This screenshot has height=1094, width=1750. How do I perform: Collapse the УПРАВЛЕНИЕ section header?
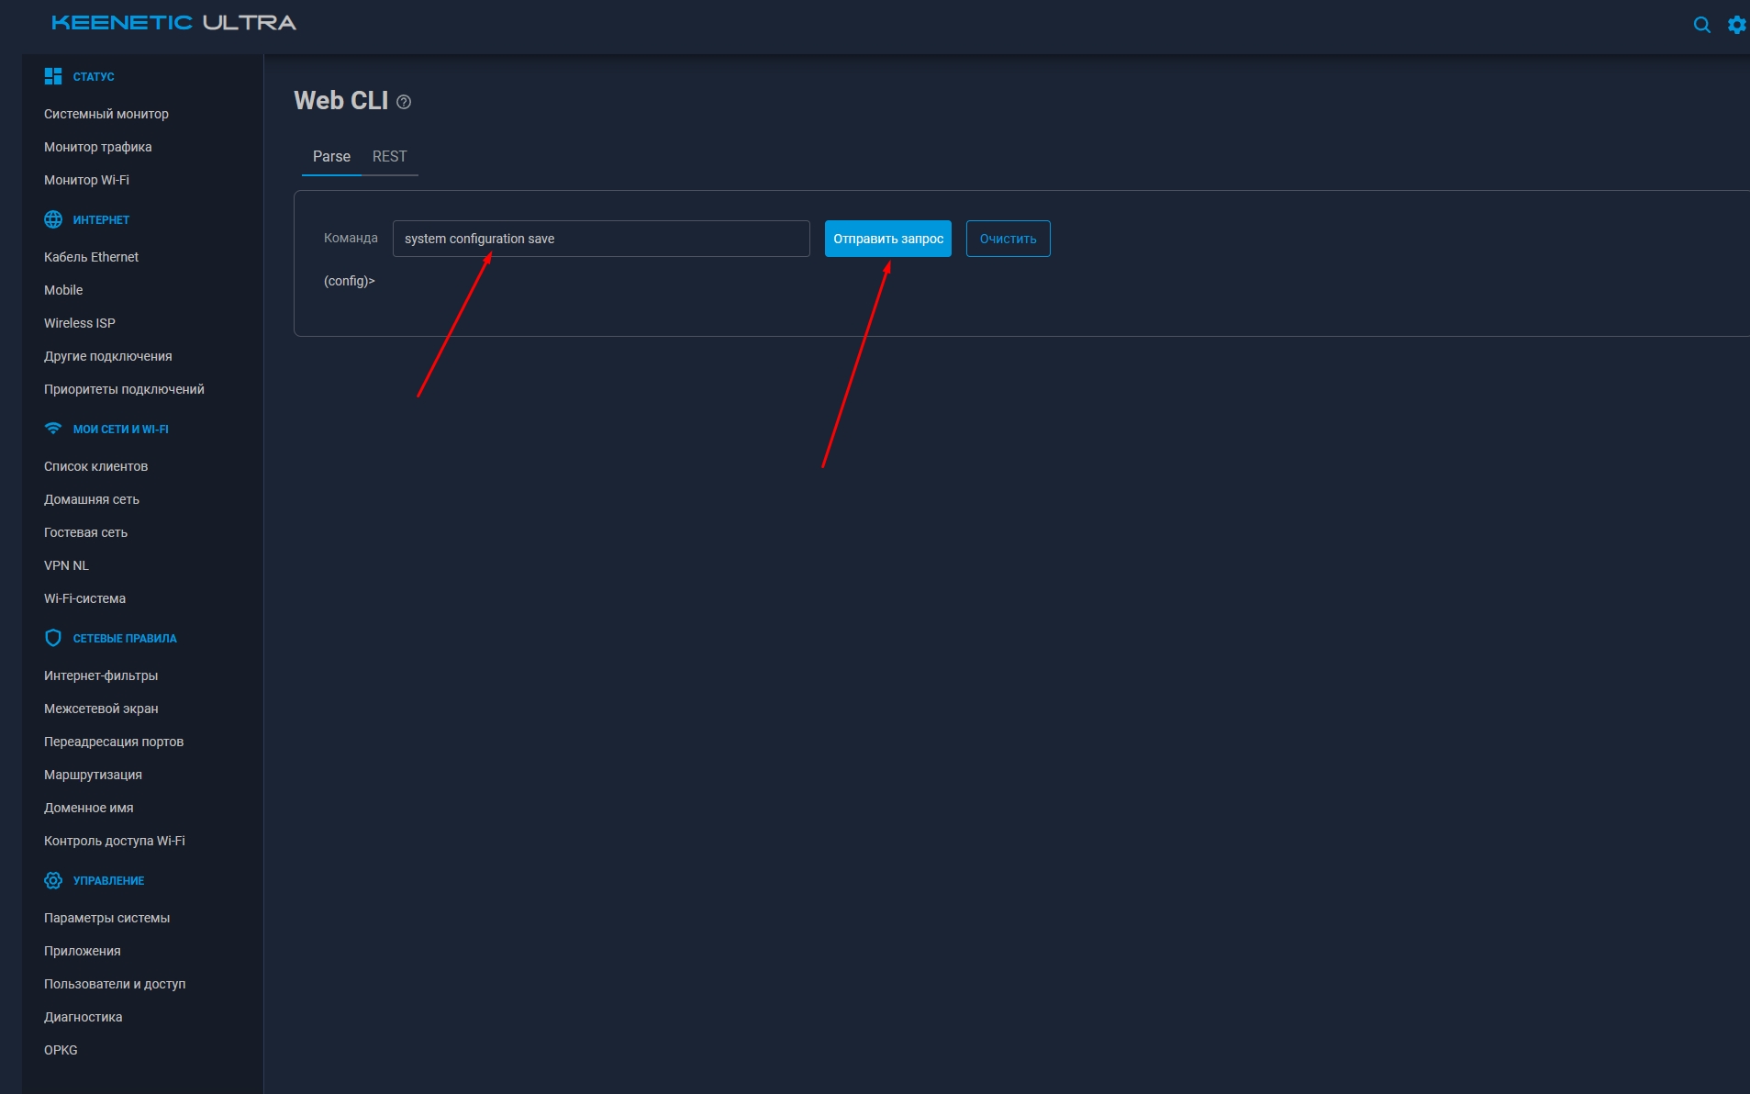[108, 880]
